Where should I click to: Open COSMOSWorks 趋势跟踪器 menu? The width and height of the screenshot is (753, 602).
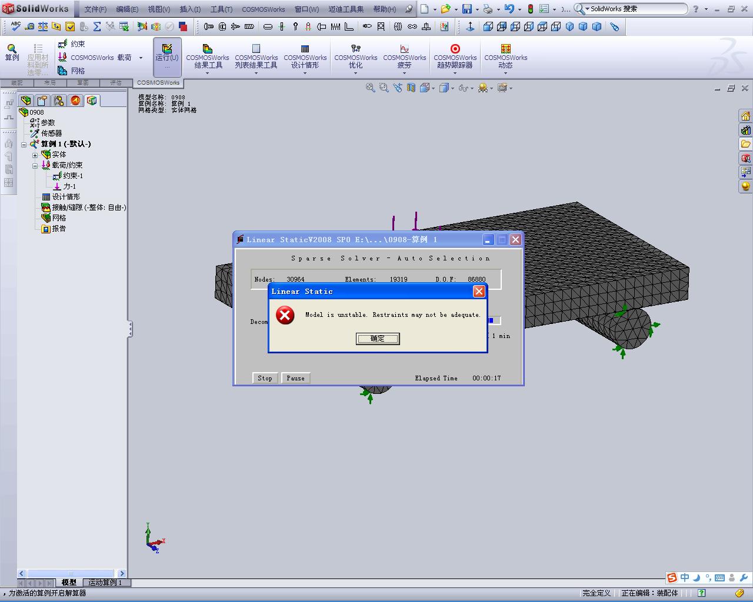455,58
